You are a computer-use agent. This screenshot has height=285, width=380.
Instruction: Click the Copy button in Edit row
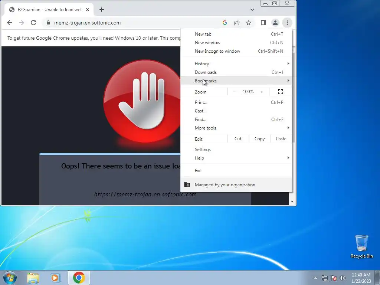point(259,139)
